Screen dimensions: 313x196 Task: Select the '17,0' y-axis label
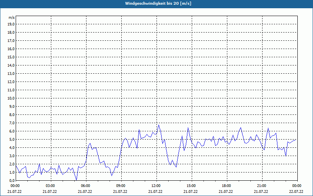click(x=11, y=41)
